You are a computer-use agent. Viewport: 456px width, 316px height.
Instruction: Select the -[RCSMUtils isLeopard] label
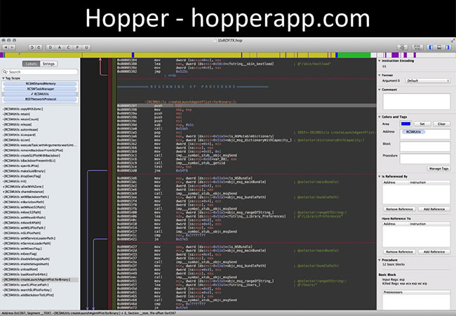pyautogui.click(x=19, y=135)
